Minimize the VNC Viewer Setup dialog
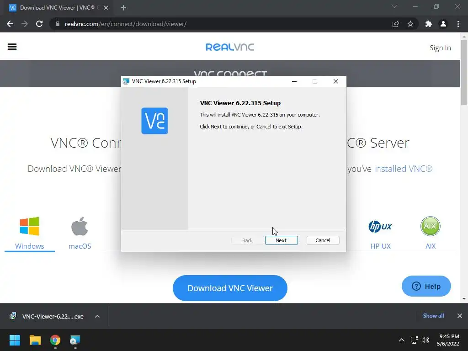 point(294,81)
